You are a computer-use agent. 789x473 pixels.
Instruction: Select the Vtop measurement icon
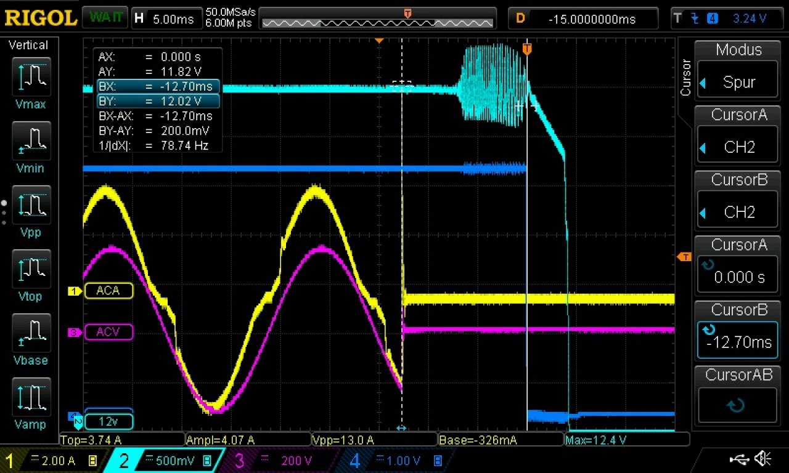pos(31,269)
